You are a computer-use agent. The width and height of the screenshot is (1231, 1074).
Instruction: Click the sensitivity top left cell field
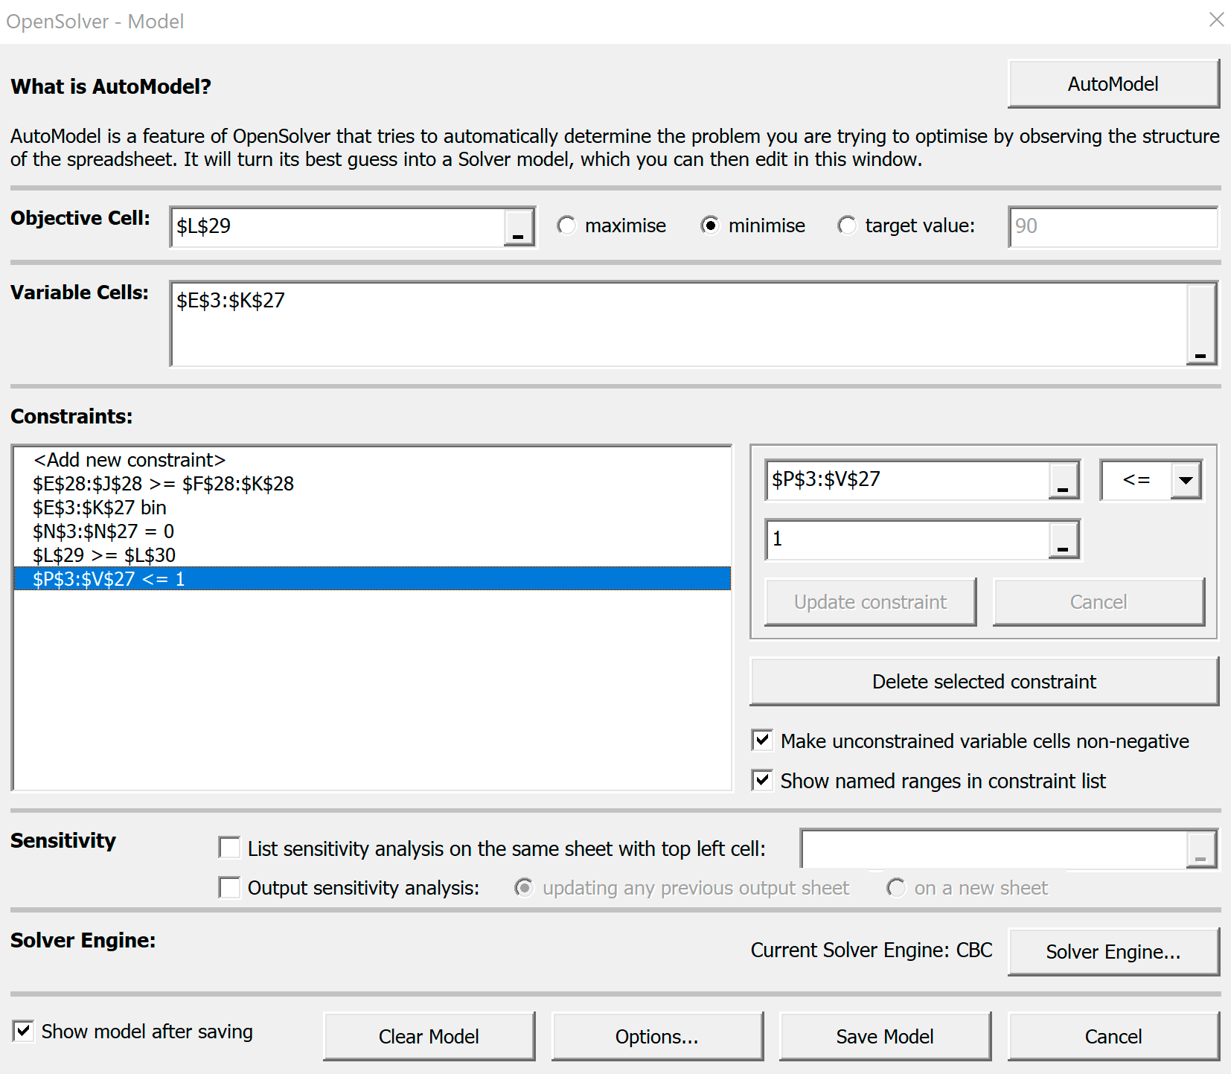[994, 849]
